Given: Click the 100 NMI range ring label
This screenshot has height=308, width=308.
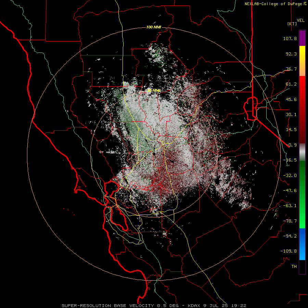Looking at the screenshot, I should (x=154, y=27).
